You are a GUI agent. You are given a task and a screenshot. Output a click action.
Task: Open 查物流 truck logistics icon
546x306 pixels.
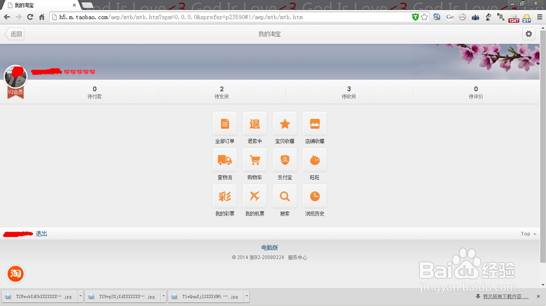(224, 160)
